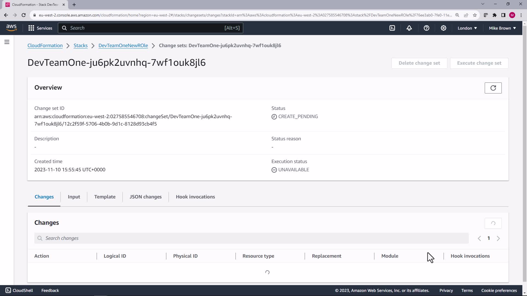527x296 pixels.
Task: Switch to the JSON changes tab
Action: pyautogui.click(x=145, y=197)
